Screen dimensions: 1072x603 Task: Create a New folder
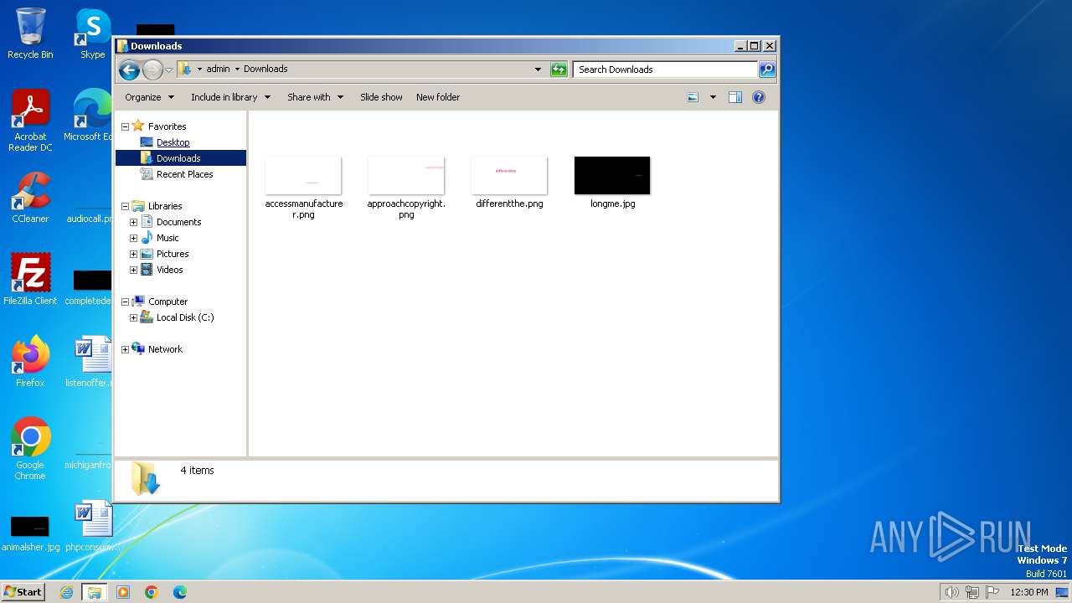tap(438, 97)
